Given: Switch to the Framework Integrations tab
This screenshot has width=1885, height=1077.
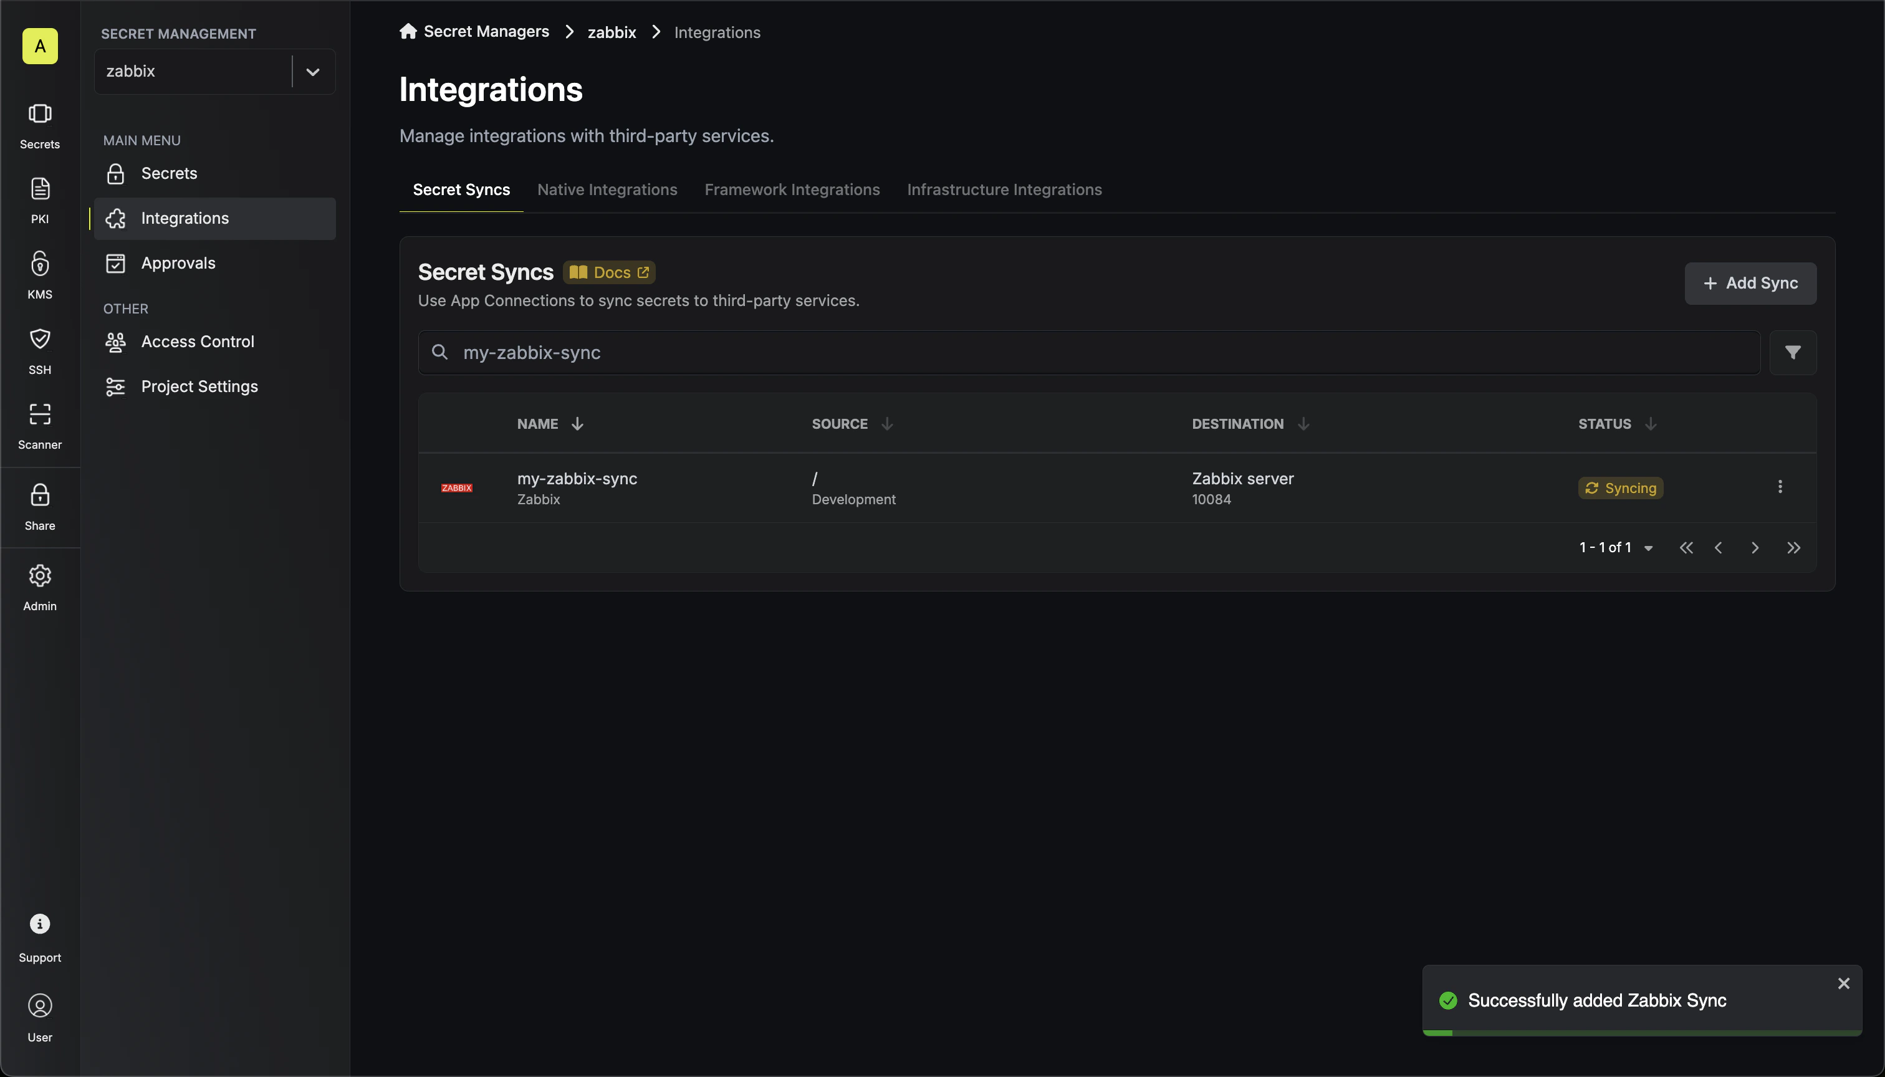Looking at the screenshot, I should click(792, 189).
